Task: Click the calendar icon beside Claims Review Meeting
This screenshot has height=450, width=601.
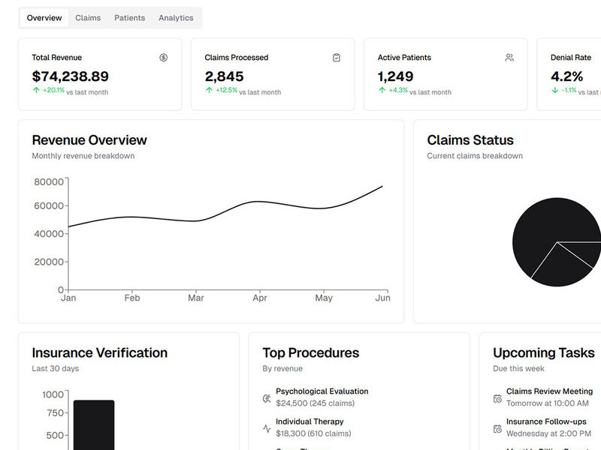Action: point(497,398)
